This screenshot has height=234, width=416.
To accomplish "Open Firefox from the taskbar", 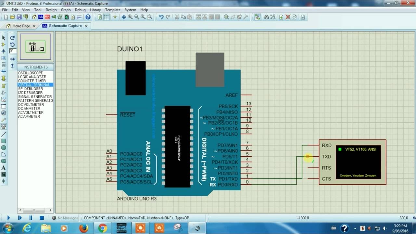I will (x=84, y=228).
